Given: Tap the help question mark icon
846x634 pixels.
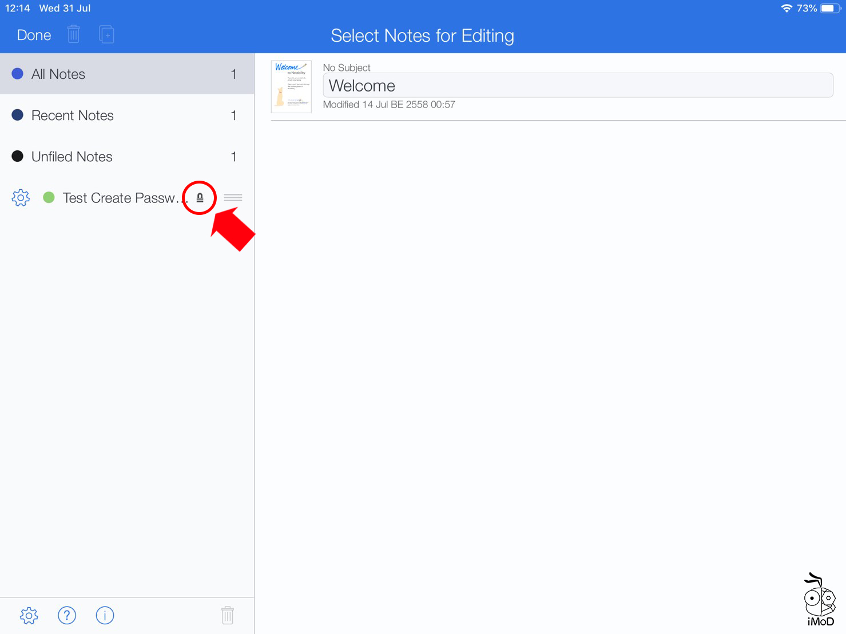Looking at the screenshot, I should coord(67,616).
